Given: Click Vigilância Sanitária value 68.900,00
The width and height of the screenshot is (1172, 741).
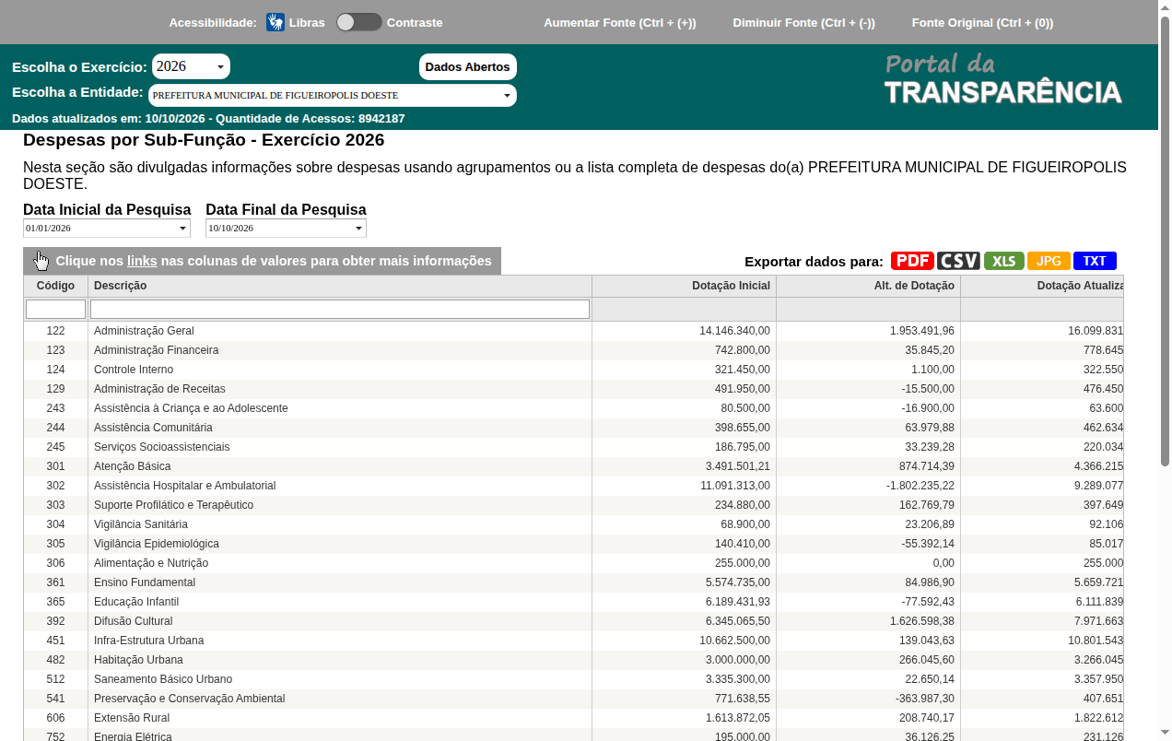Looking at the screenshot, I should point(745,524).
